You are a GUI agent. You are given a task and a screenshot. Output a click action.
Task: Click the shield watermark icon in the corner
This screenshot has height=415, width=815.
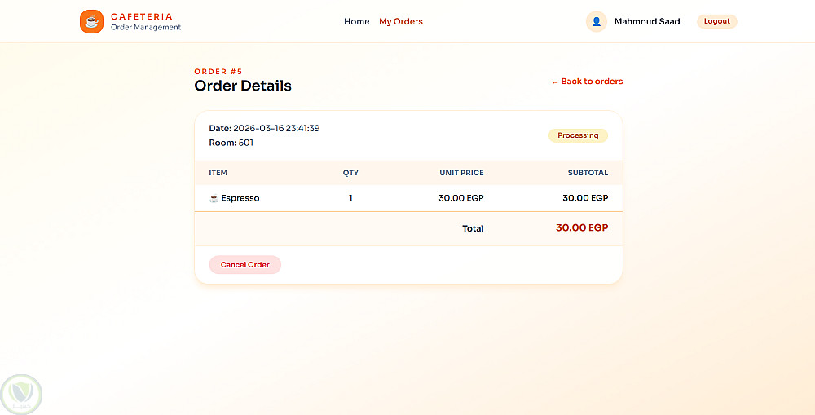pos(21,395)
